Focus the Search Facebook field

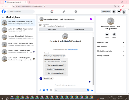point(21,12)
